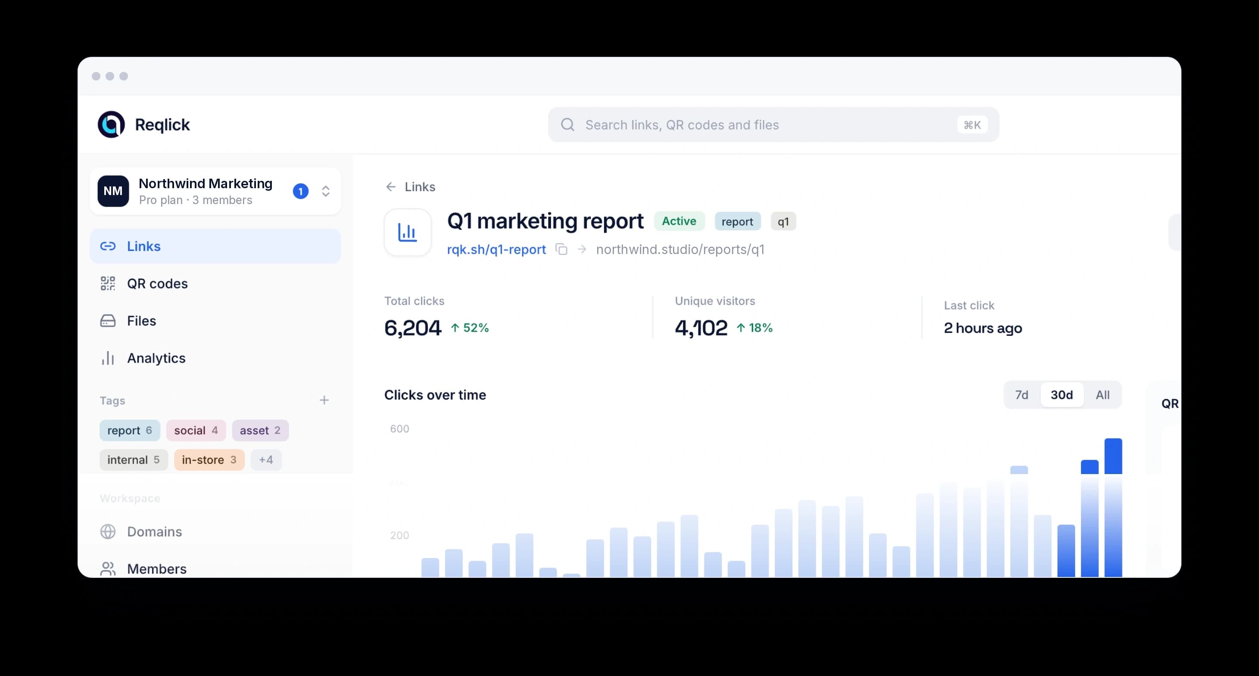The image size is (1259, 676).
Task: Click the Domains globe icon
Action: pyautogui.click(x=108, y=531)
